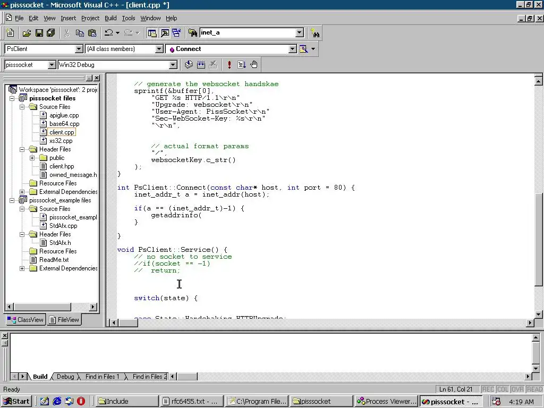Toggle the Output window icon
The width and height of the screenshot is (544, 408).
165,33
